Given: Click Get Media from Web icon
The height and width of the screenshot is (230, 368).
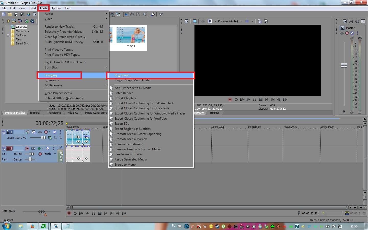Looking at the screenshot, I should point(32,21).
